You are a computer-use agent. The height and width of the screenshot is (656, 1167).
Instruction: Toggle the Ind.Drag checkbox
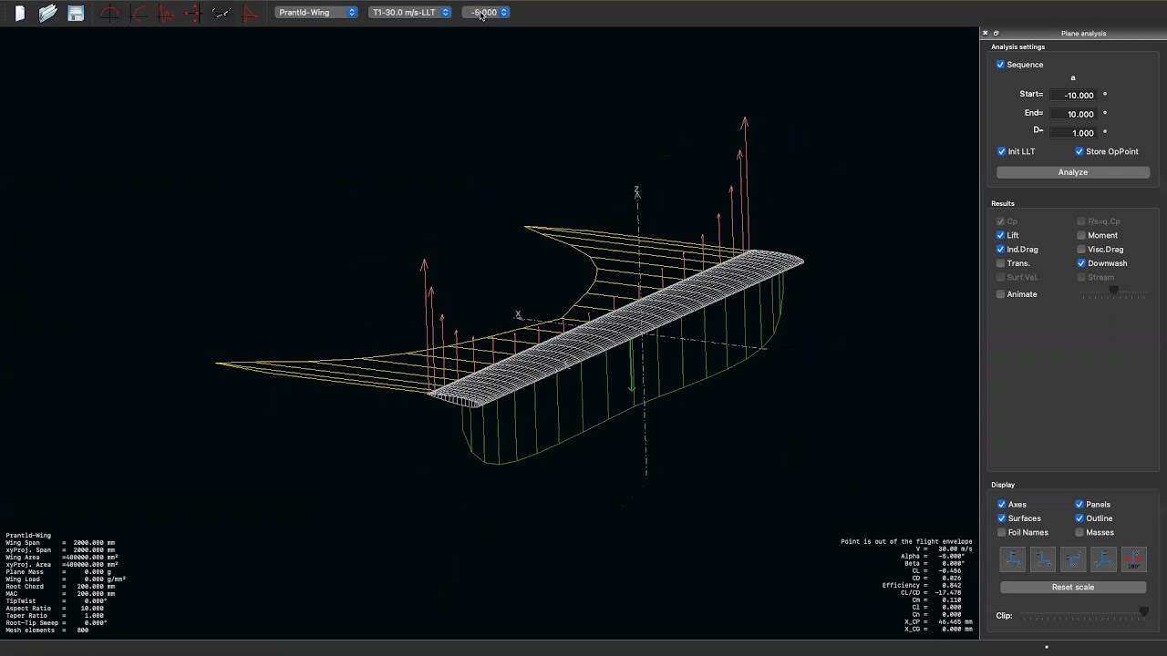1000,250
